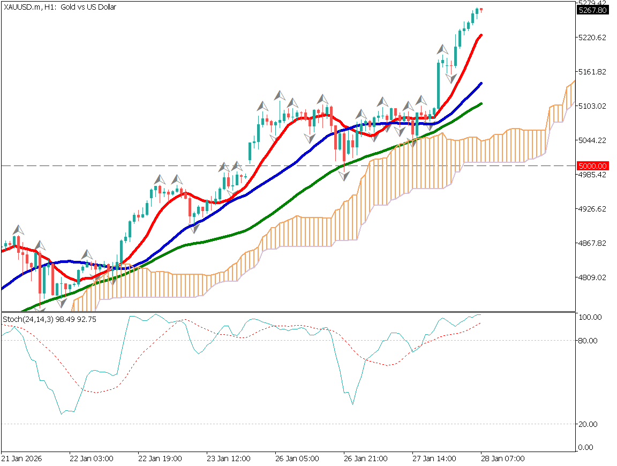This screenshot has height=466, width=617.
Task: Click the 20.00 stochastic level label
Action: (x=588, y=424)
